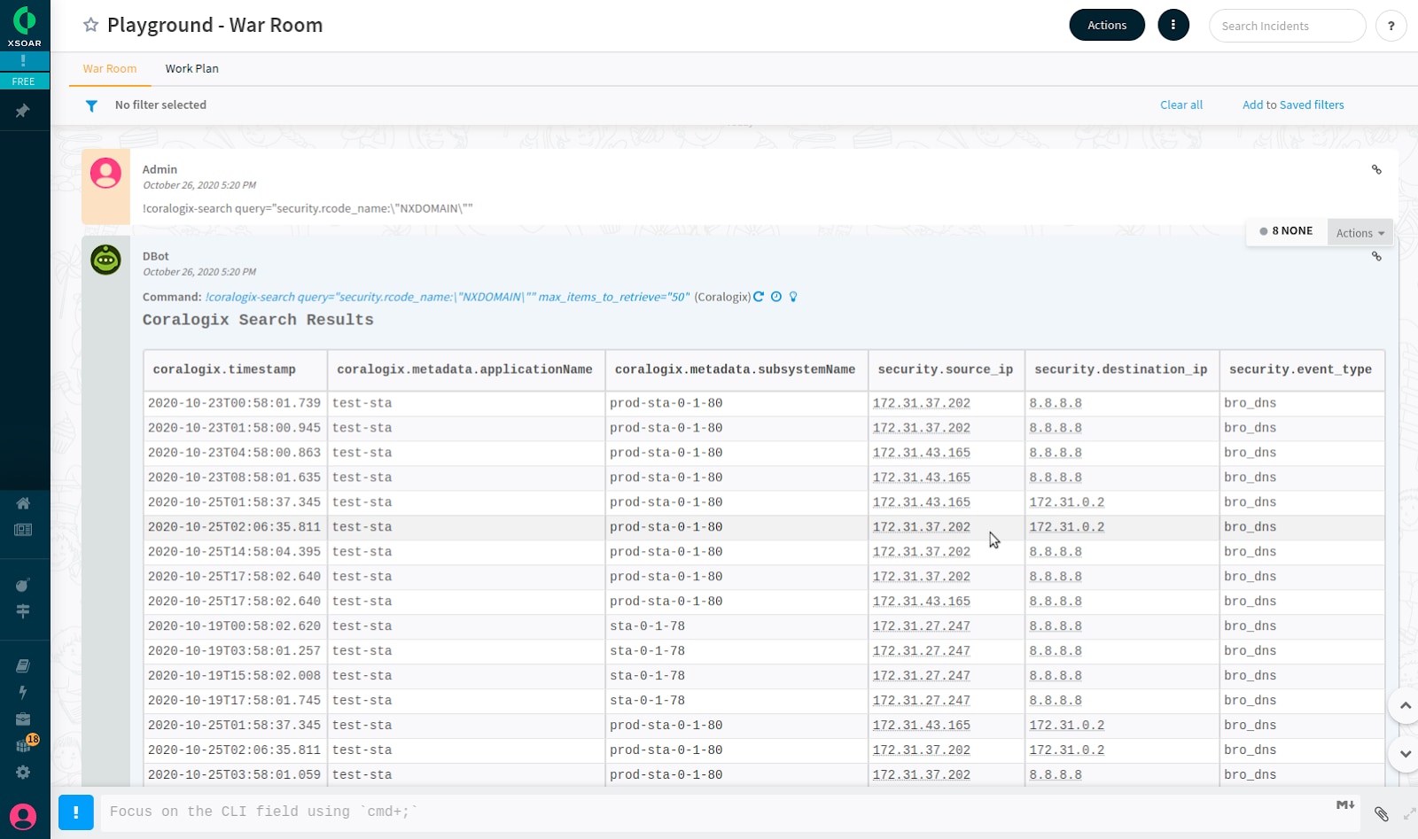
Task: Open the Settings gear in the sidebar
Action: (23, 772)
